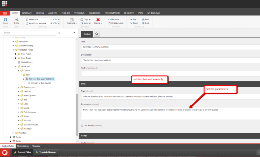Click the Type field with validator class
This screenshot has height=157, width=260.
tap(171, 97)
